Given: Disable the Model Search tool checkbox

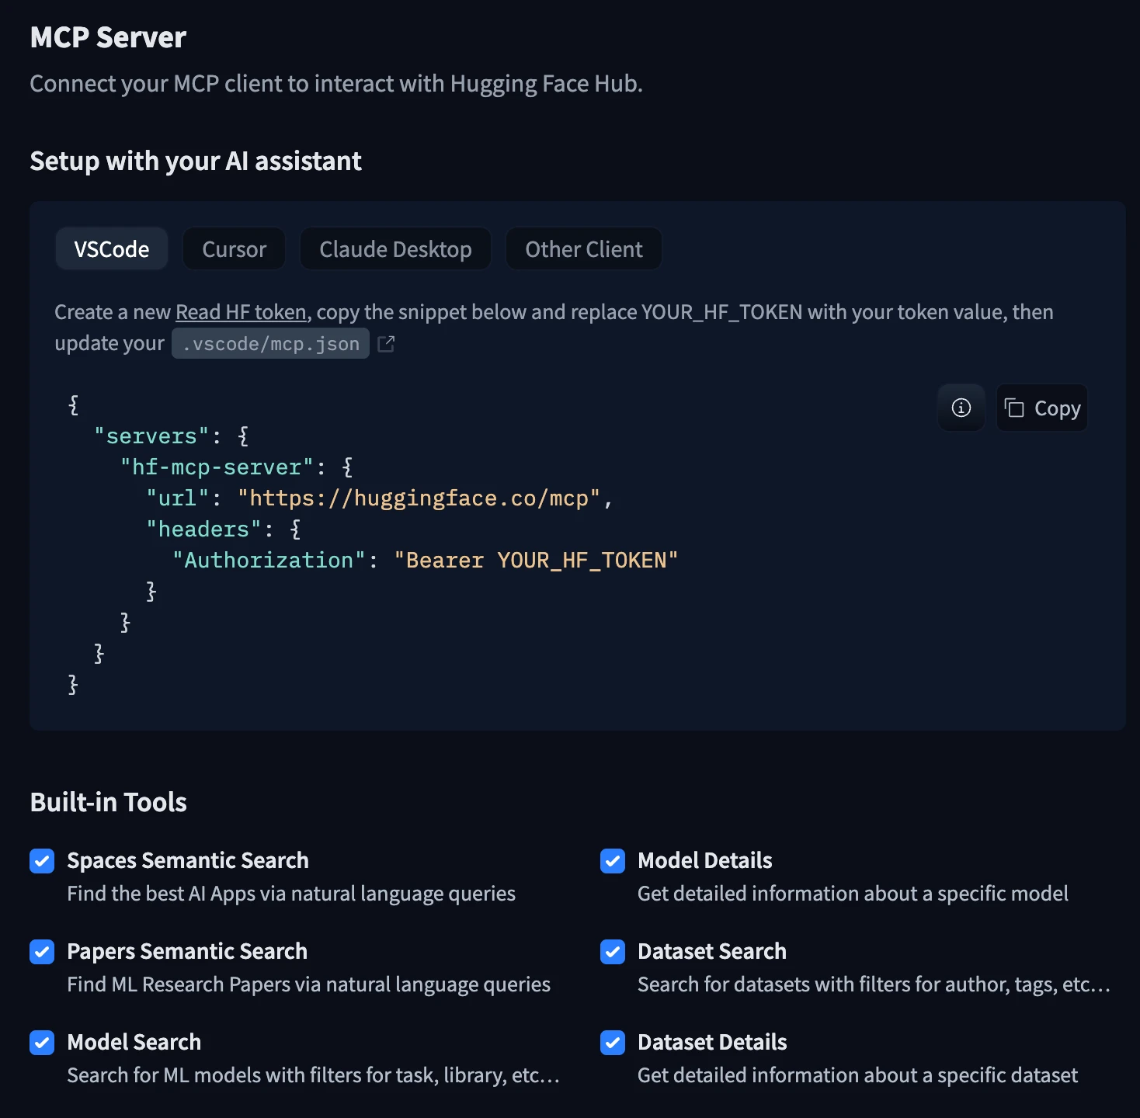Looking at the screenshot, I should [42, 1043].
